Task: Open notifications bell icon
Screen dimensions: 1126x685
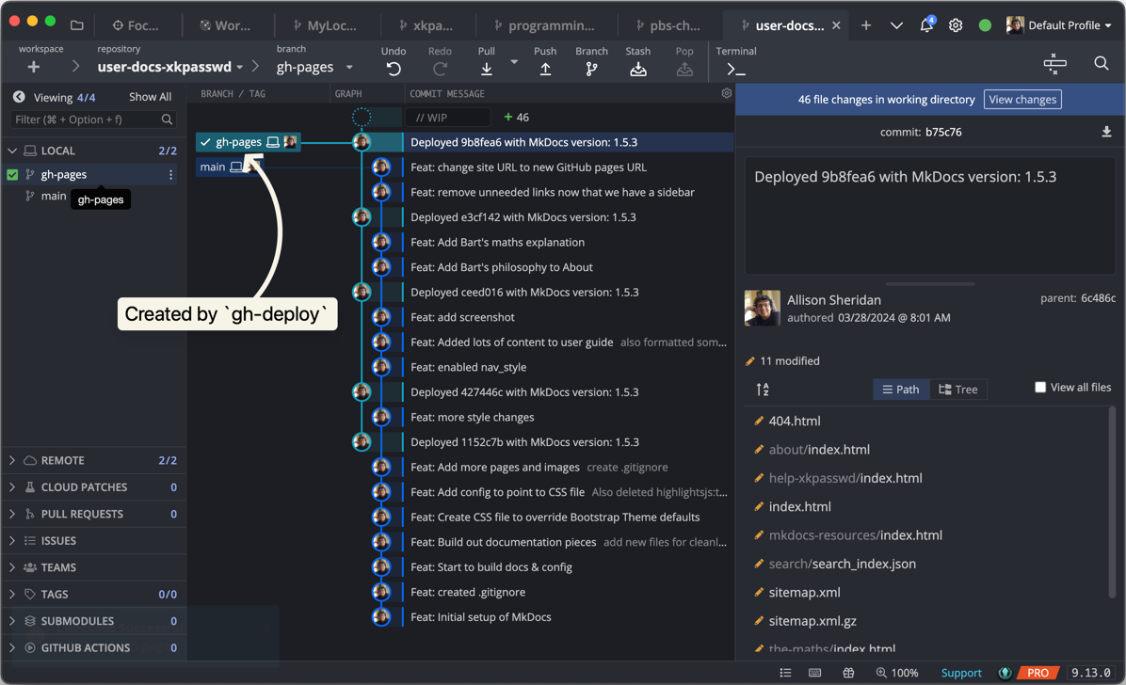Action: pos(926,25)
